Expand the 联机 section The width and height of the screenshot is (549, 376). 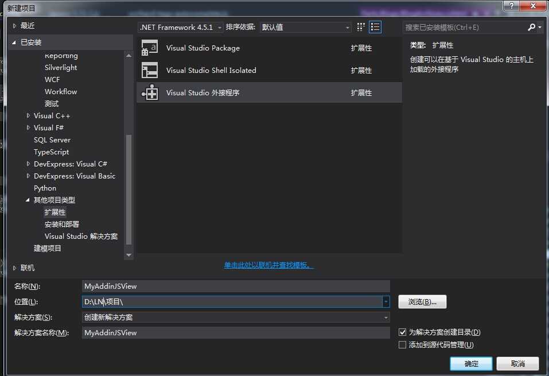click(x=14, y=268)
